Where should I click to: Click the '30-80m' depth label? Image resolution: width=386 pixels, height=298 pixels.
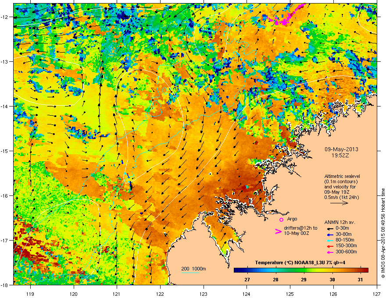pyautogui.click(x=343, y=234)
